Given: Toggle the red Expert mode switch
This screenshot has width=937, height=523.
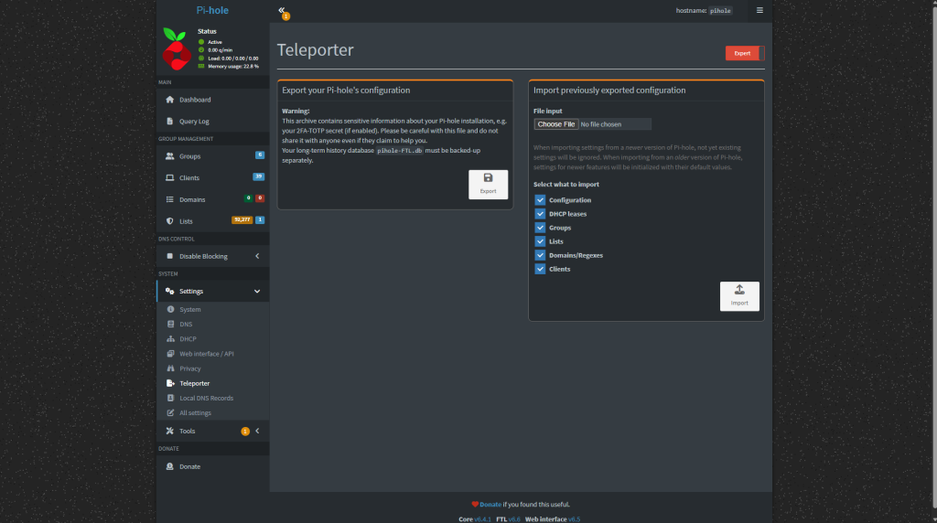Looking at the screenshot, I should click(x=745, y=53).
